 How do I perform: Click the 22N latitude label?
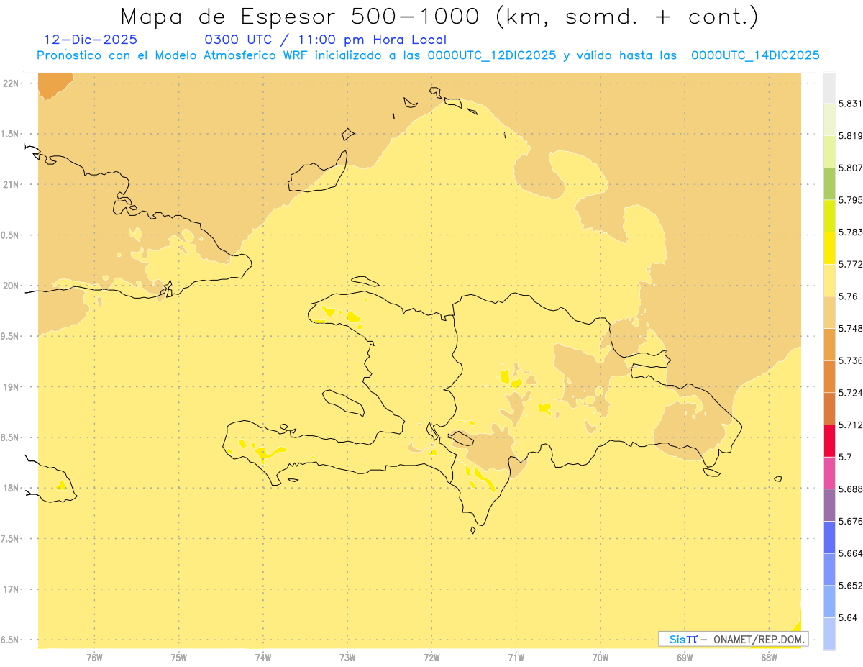12,83
